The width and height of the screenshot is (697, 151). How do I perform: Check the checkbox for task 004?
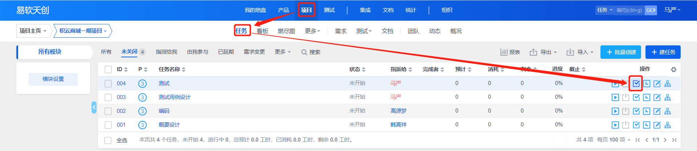click(x=108, y=84)
